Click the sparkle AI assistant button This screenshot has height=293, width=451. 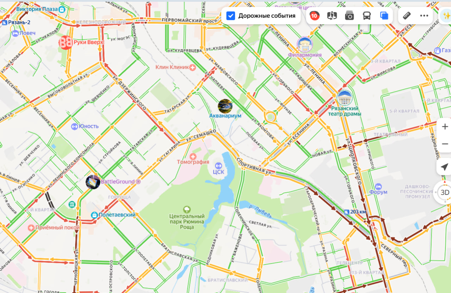point(446,16)
